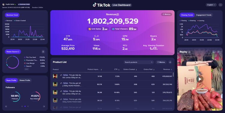
Task: Click the 41.82% Non-follower ring chart
Action: tap(35, 97)
